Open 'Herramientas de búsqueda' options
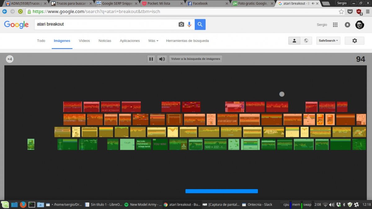 click(x=187, y=41)
